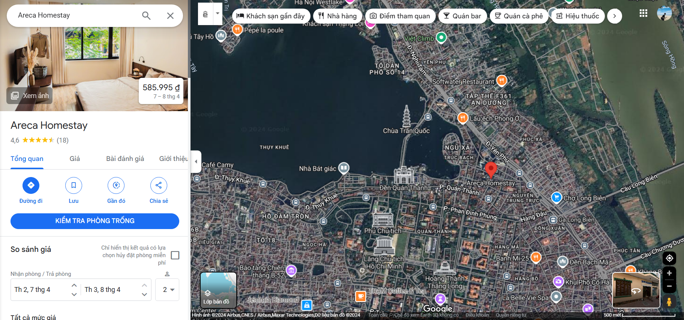Click the Lẩu ếch Phong Ở restaurant marker
Screen dimensions: 684x320
[x=463, y=118]
